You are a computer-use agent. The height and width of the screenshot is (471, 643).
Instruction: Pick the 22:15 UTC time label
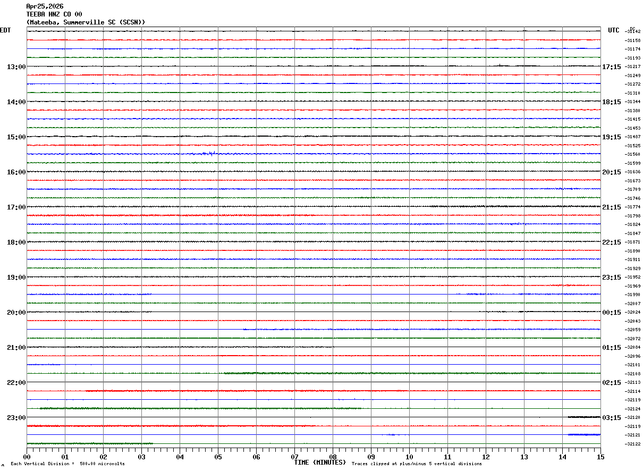coord(612,242)
